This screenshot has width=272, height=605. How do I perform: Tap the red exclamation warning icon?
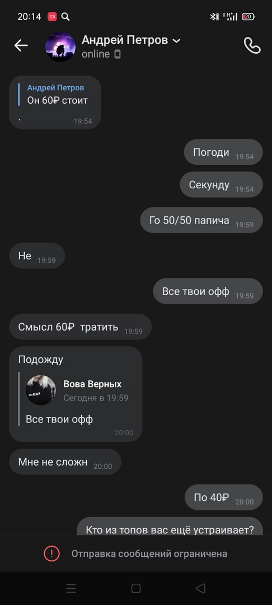pos(51,553)
